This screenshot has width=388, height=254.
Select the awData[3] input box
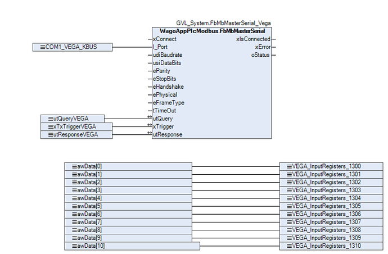(x=128, y=190)
